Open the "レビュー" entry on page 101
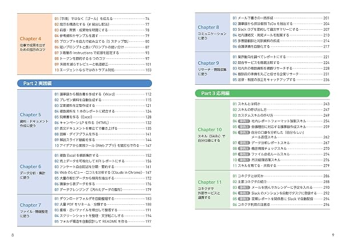The height and width of the screenshot is (246, 346). pyautogui.click(x=103, y=64)
